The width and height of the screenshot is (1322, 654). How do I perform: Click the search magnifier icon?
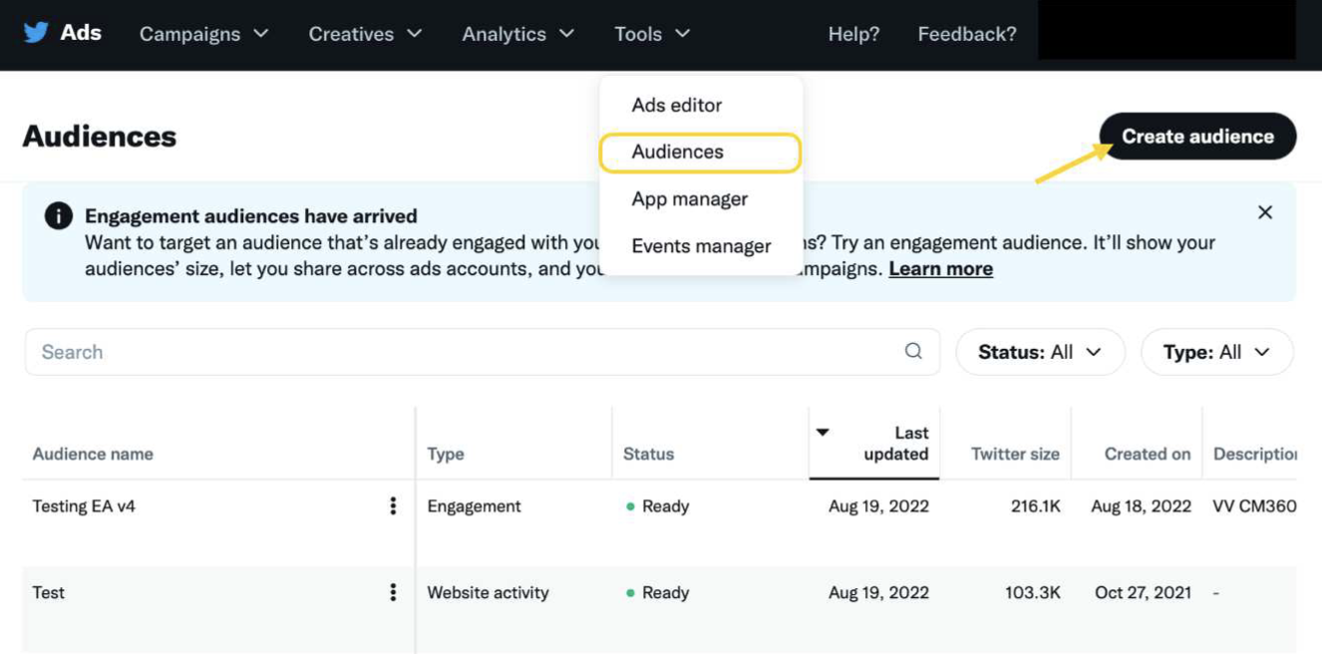tap(913, 351)
